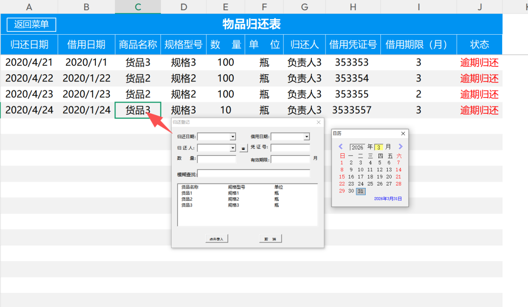Viewport: 528px width, 307px height.
Task: Click the 点击录入 button
Action: coord(217,239)
